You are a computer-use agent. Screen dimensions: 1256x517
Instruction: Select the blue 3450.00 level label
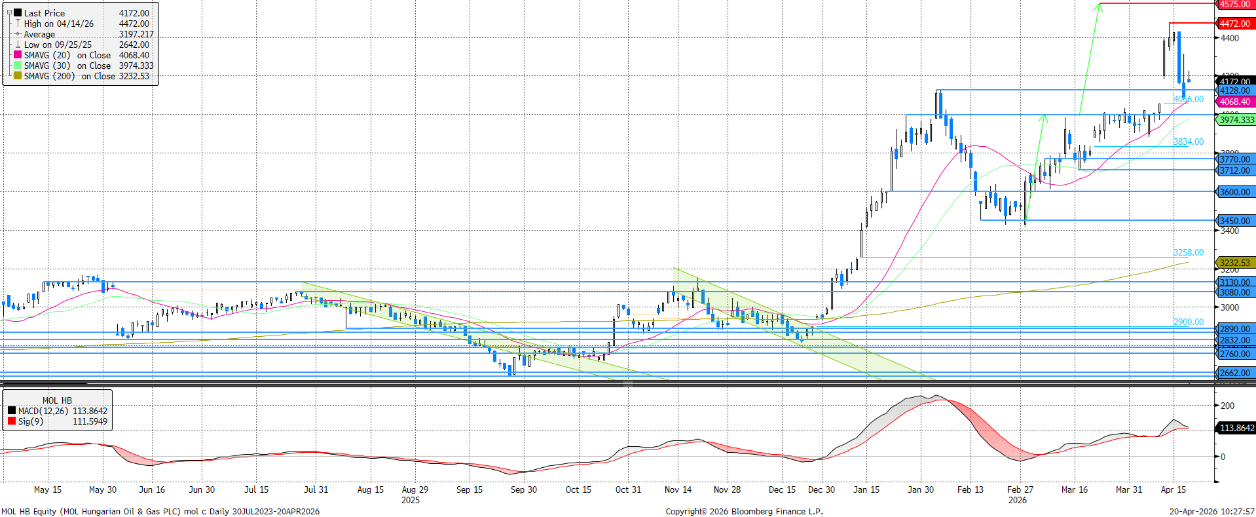click(1234, 221)
